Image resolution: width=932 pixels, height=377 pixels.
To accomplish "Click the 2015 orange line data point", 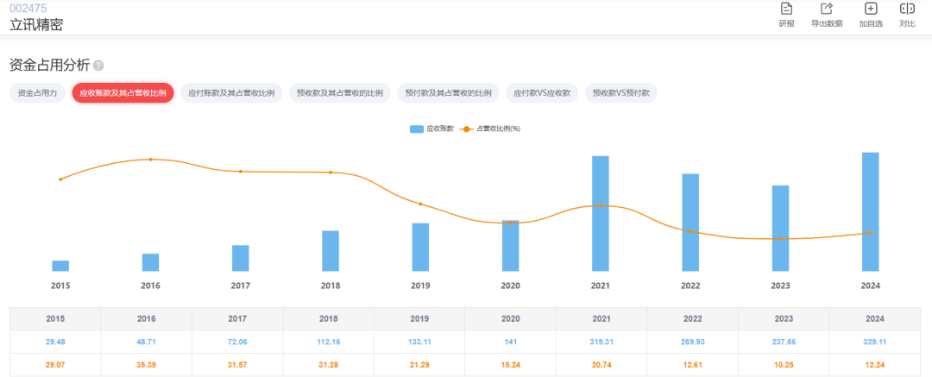I will [60, 179].
